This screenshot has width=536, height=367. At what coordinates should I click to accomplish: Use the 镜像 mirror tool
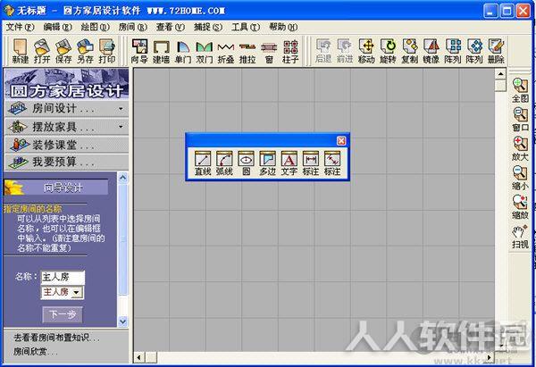click(x=431, y=51)
